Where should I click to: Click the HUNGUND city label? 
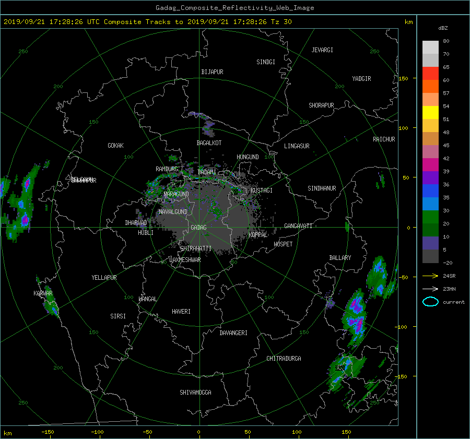pos(248,157)
